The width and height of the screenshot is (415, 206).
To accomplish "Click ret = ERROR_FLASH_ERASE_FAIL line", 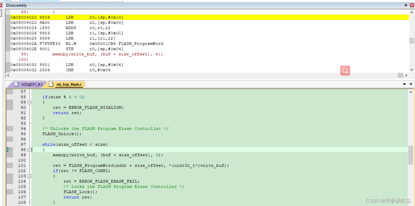I will tap(101, 181).
